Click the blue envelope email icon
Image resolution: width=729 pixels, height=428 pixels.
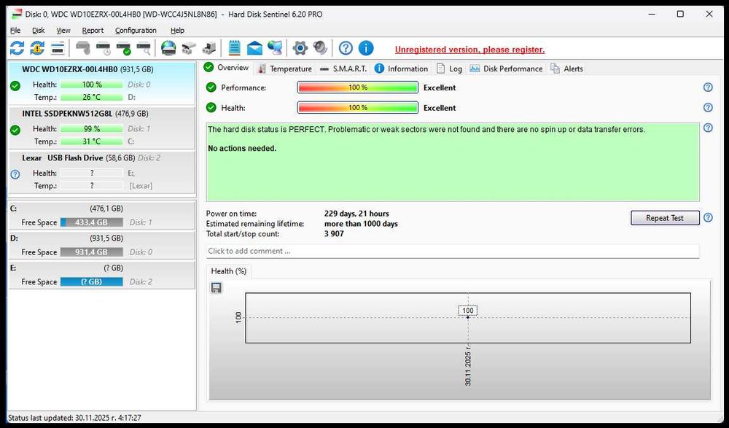[x=254, y=48]
